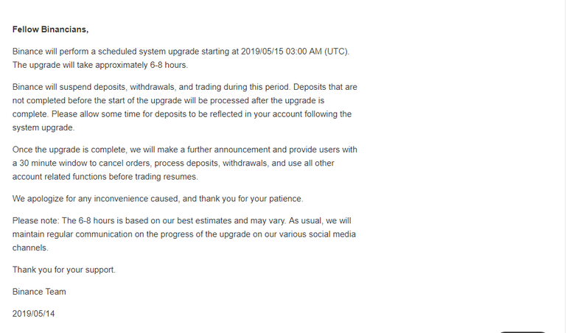This screenshot has width=566, height=333.
Task: Click the words 'system upgrade.' ending second paragraph
Action: pyautogui.click(x=43, y=128)
